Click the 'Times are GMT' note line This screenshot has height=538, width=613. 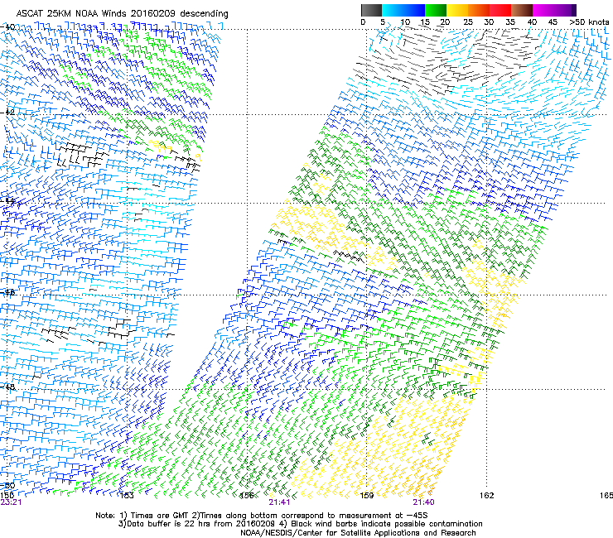(262, 516)
